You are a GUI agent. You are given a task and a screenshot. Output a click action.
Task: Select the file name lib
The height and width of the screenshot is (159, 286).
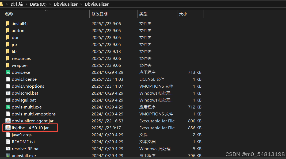[14, 51]
